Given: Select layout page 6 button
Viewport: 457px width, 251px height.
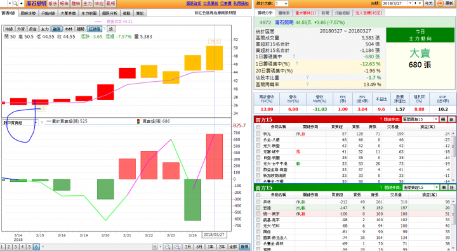Looking at the screenshot, I should [36, 247].
